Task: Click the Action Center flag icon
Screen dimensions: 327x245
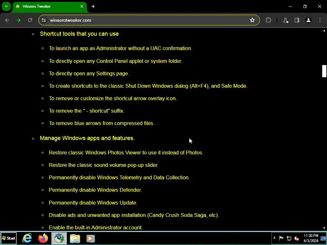Action: (281, 238)
